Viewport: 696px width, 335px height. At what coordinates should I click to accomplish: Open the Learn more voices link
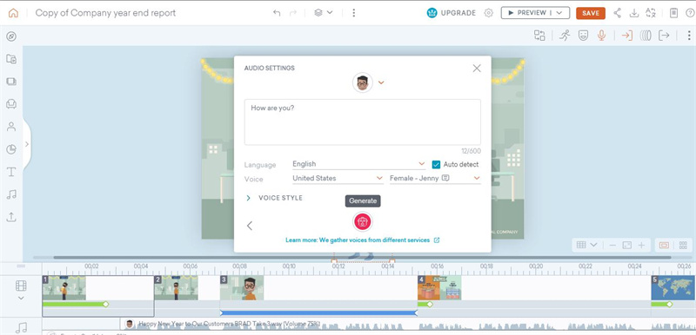(x=362, y=240)
